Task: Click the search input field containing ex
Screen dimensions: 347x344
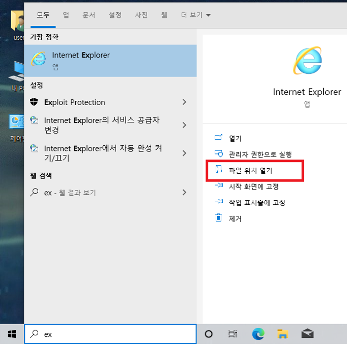Action: (110, 334)
